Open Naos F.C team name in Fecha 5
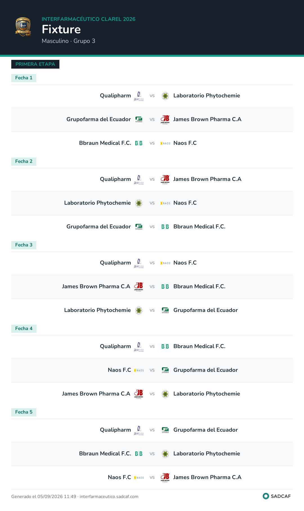Screen dimensions: 304x511 click(x=119, y=477)
